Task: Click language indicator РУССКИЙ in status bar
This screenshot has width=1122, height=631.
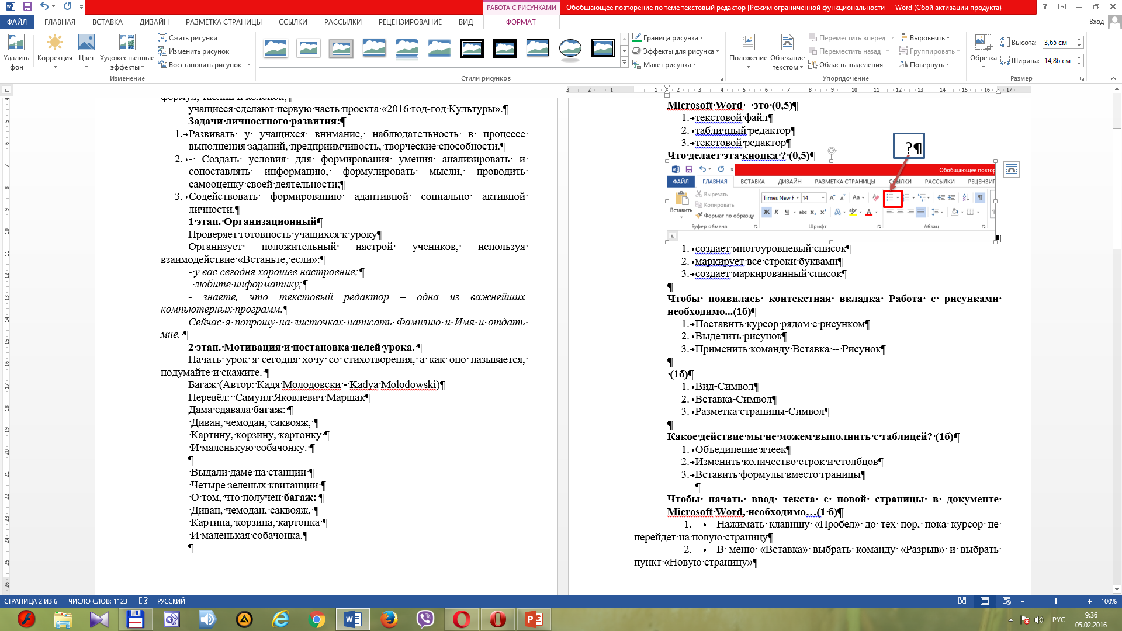Action: tap(171, 601)
